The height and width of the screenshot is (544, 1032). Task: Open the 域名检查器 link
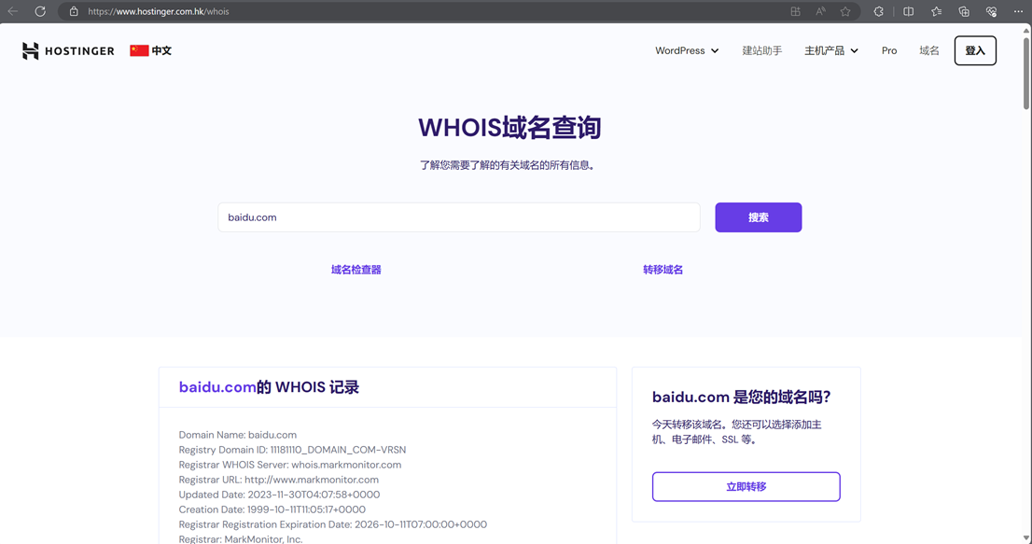tap(356, 270)
